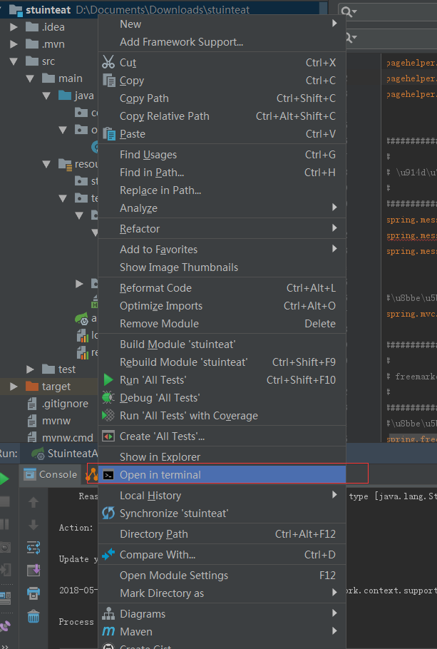
Task: Click the Paste clipboard icon
Action: 109,133
